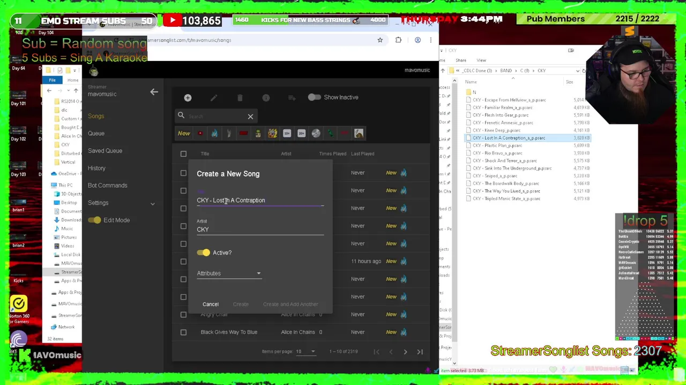
Task: Click the add-to-queue playlist icon
Action: [292, 98]
